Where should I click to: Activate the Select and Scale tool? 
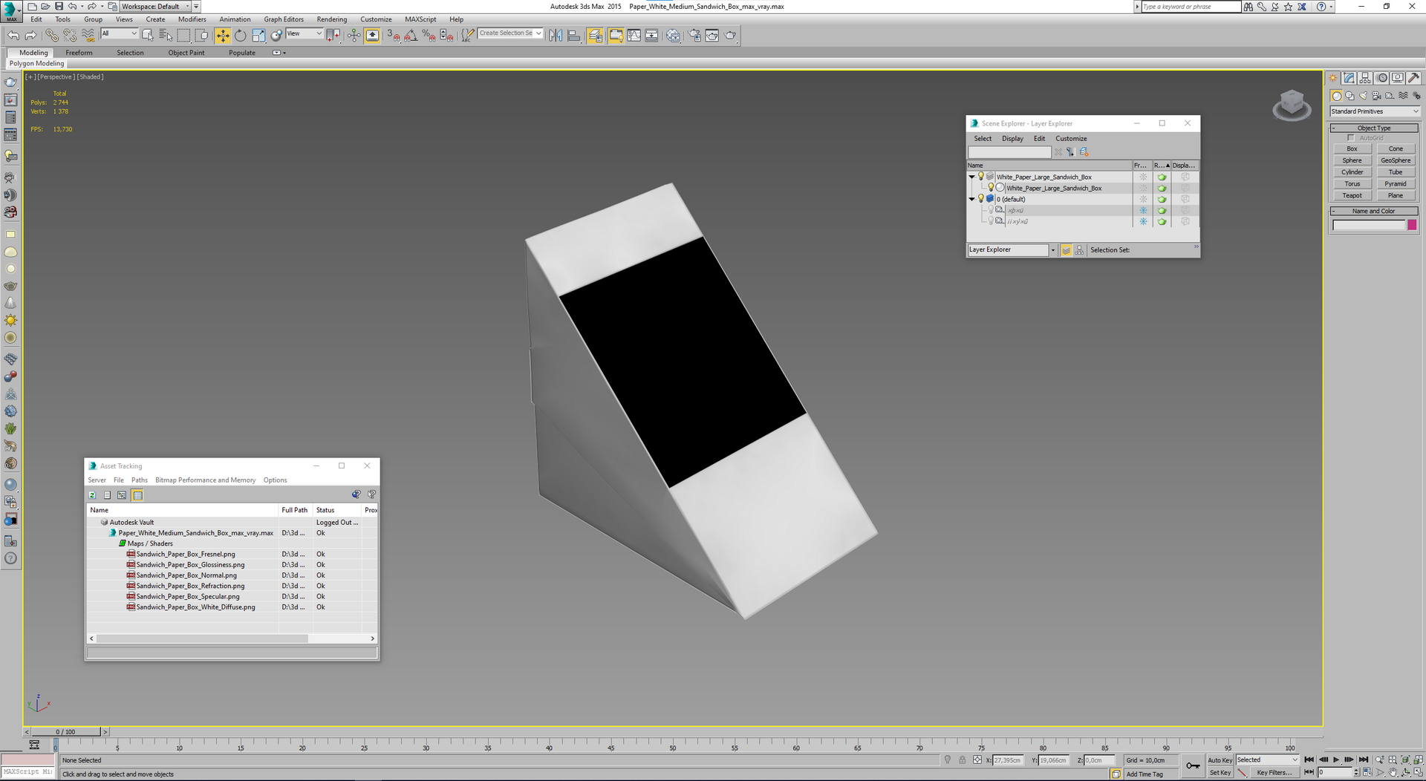click(x=258, y=36)
